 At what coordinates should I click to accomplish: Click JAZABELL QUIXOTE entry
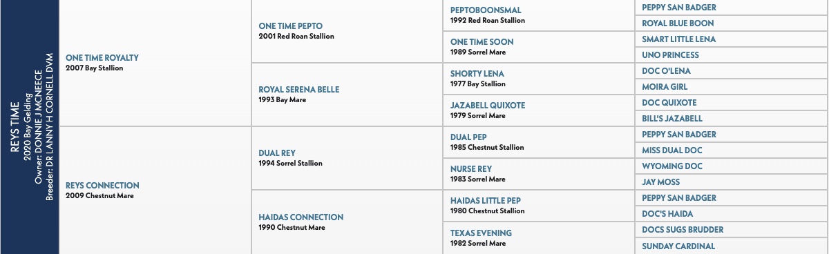point(488,106)
